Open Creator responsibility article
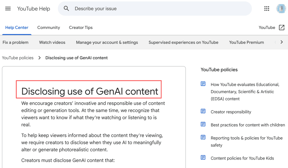Image resolution: width=288 pixels, height=168 pixels. click(x=231, y=112)
